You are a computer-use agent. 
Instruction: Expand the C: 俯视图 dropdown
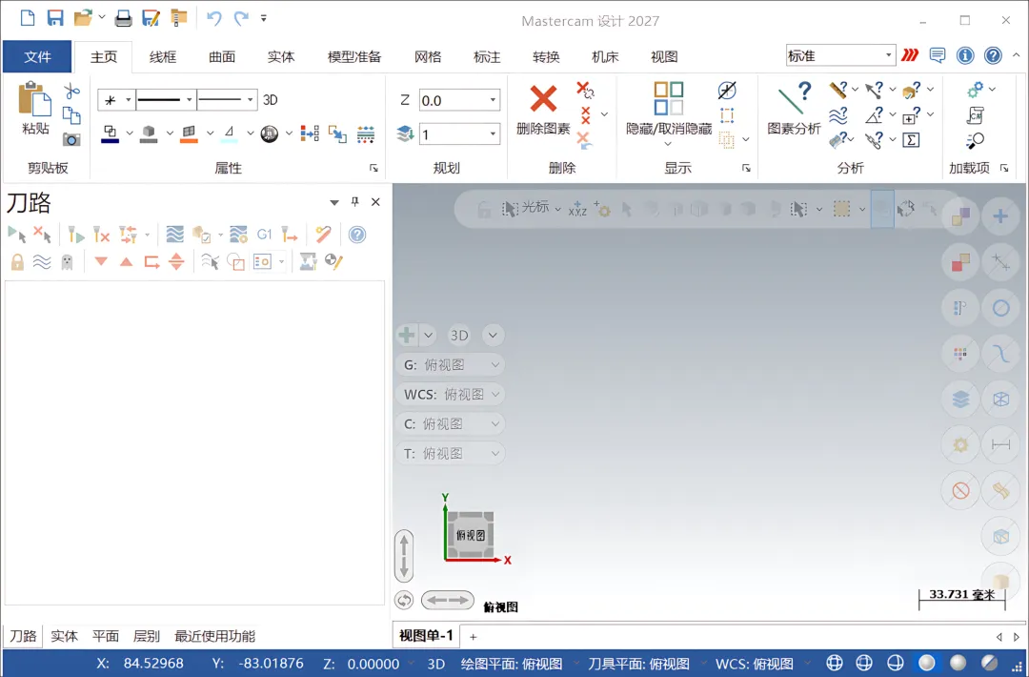click(495, 423)
